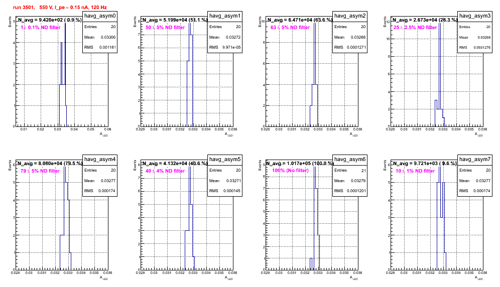Click the N_avg = 9.721e+03 label

[x=425, y=163]
